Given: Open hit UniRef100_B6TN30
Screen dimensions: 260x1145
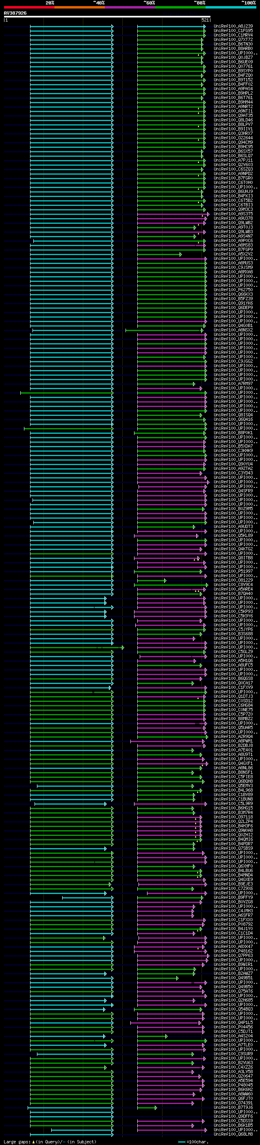Looking at the screenshot, I should (x=233, y=44).
